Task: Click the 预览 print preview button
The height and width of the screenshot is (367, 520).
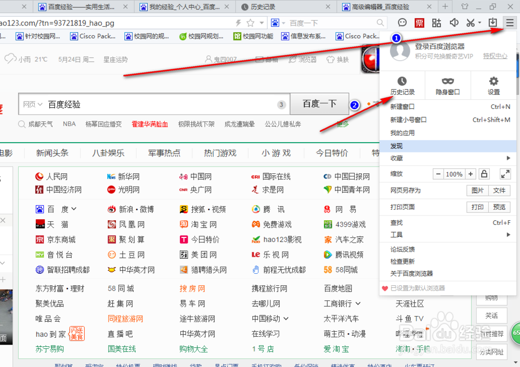Action: coord(499,207)
